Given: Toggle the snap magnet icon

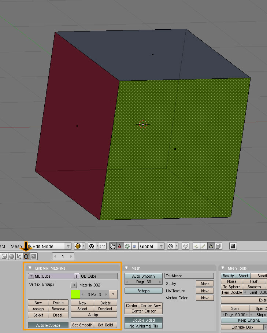Looking at the screenshot, I should point(185,246).
